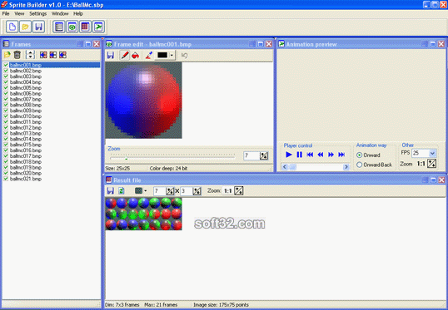Open the Settings menu

37,13
